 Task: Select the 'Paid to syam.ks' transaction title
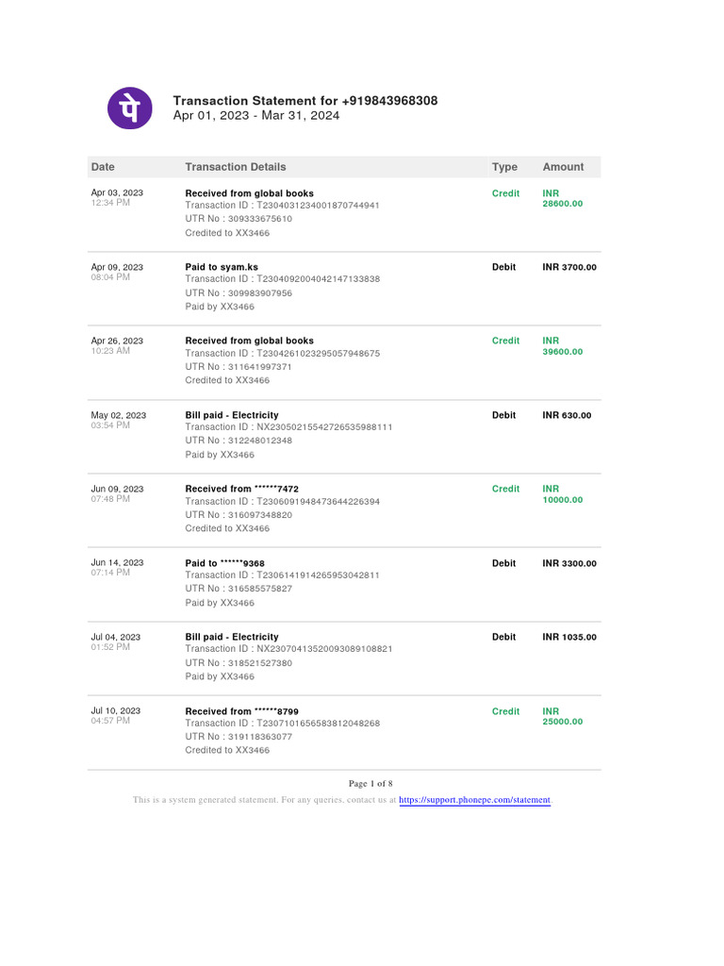click(222, 267)
